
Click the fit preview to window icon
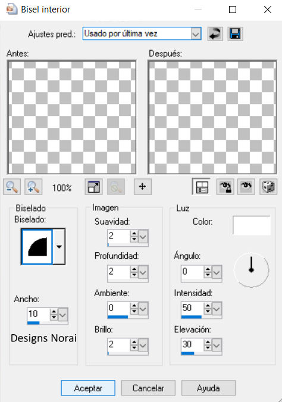coord(93,187)
